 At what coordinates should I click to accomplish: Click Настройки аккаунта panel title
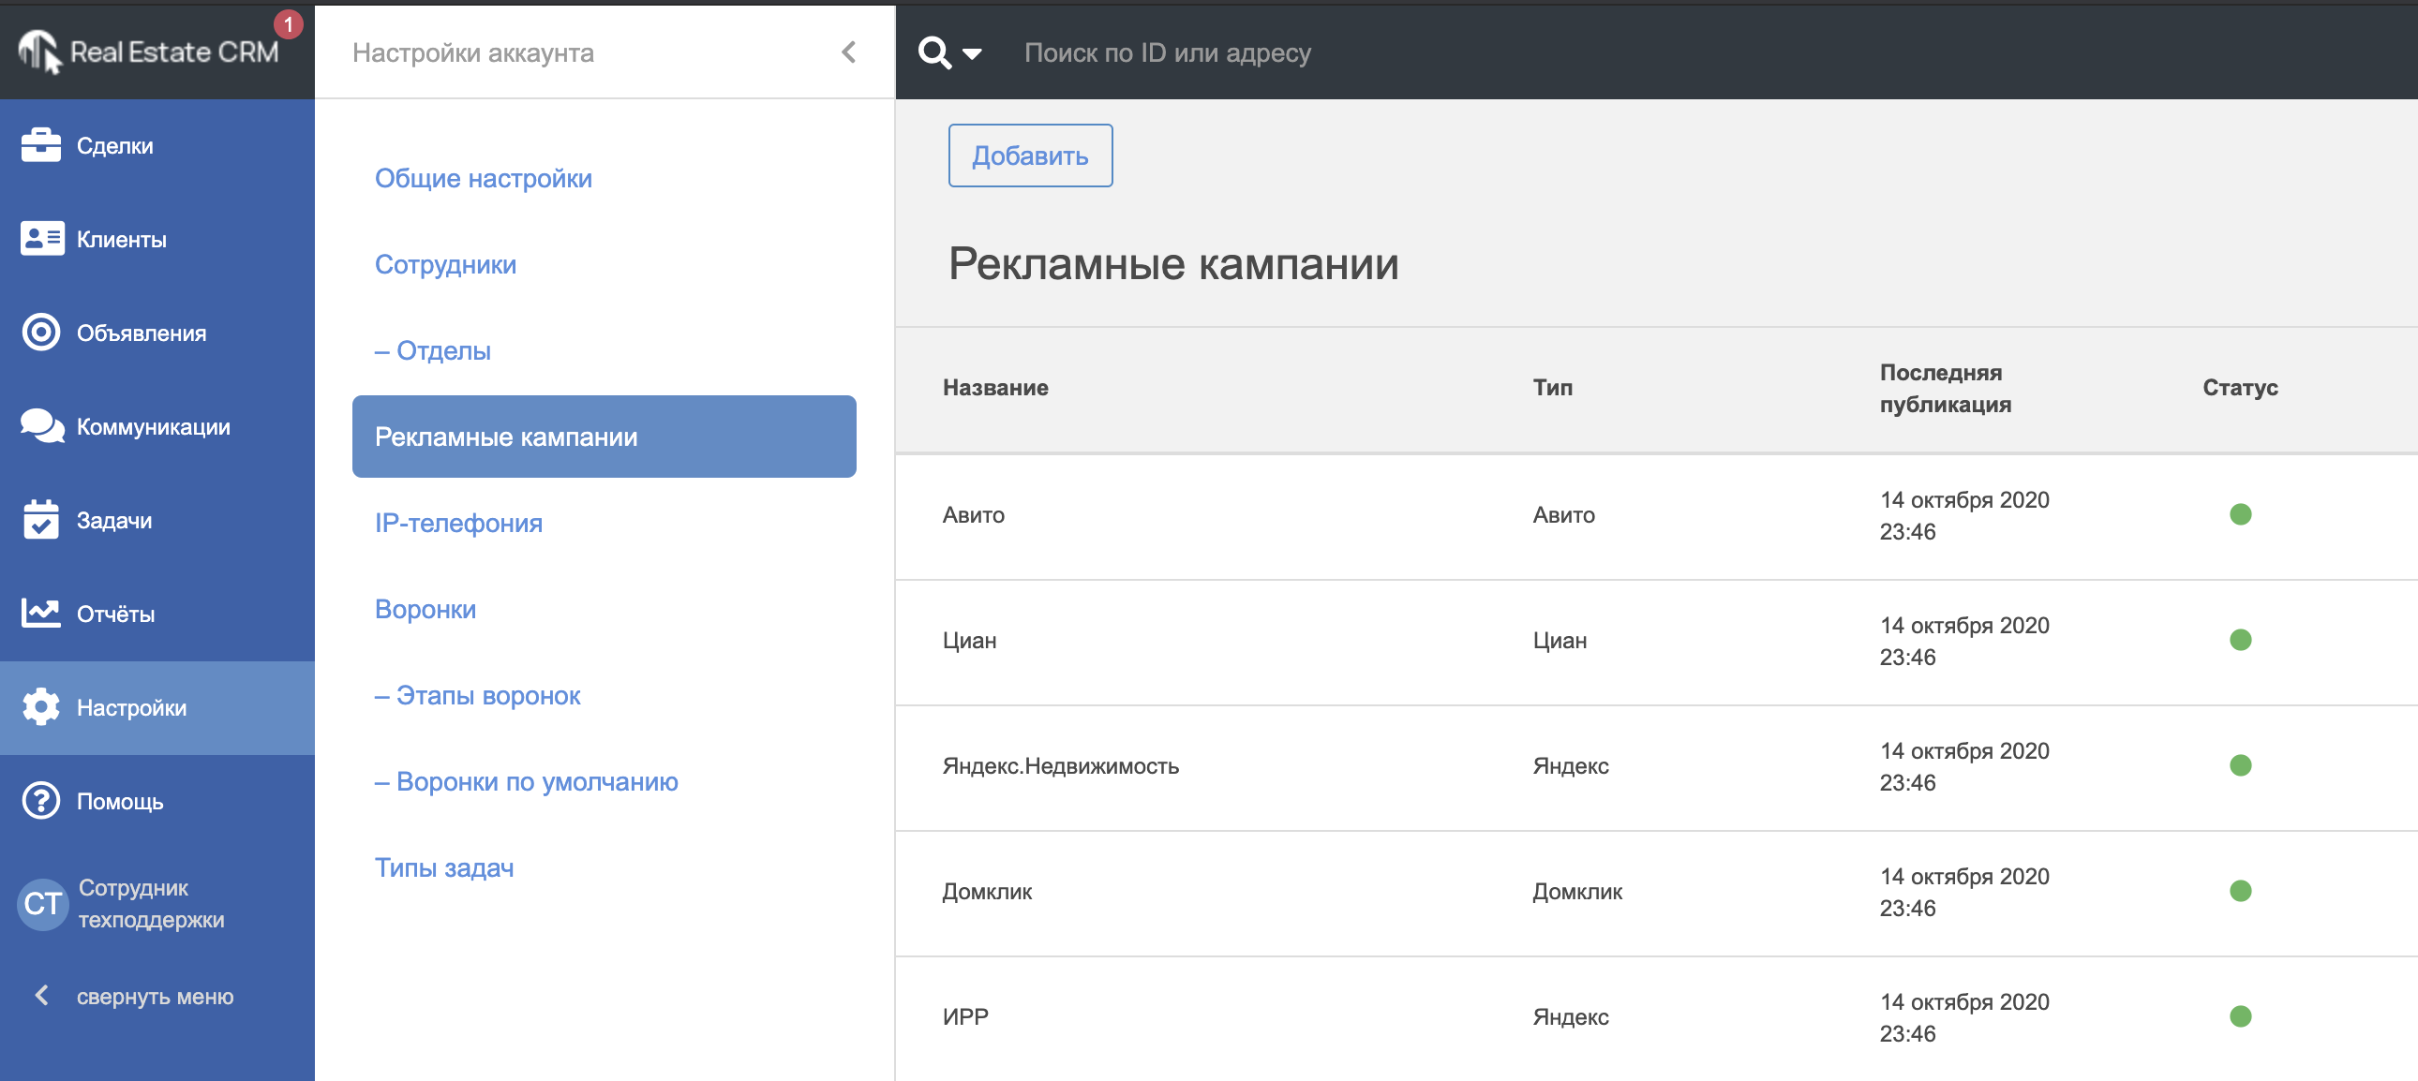(473, 52)
